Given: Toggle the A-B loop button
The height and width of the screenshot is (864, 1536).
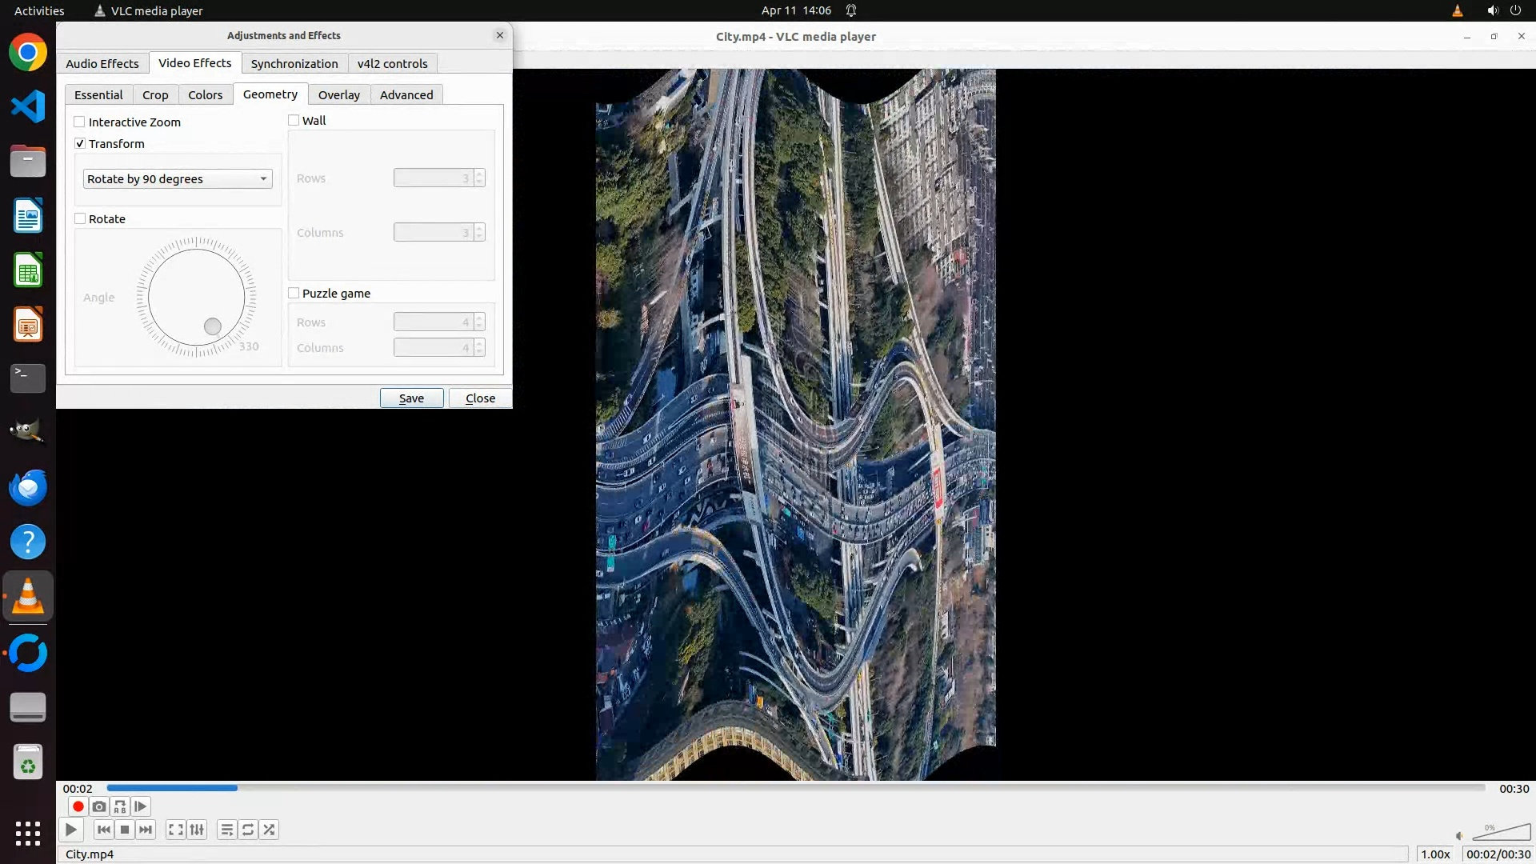Looking at the screenshot, I should coord(120,806).
